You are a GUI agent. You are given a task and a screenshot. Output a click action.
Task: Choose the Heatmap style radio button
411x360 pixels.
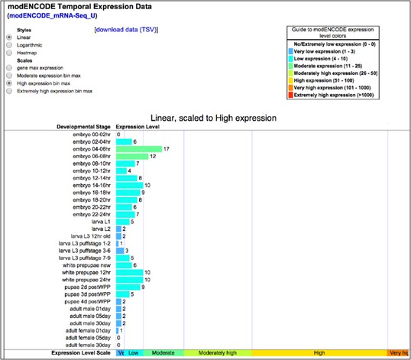[9, 53]
